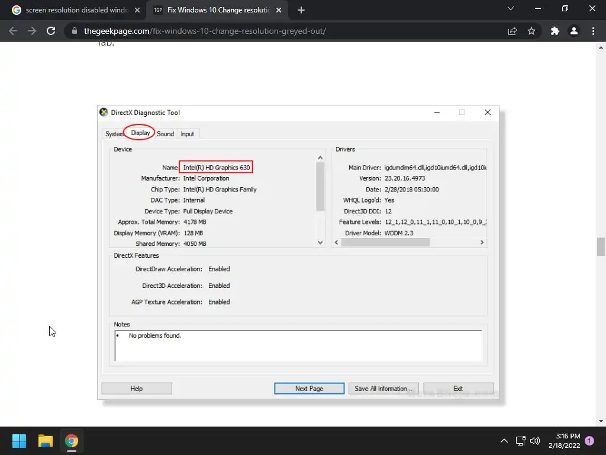Click WDDM 2.3 driver model value
The height and width of the screenshot is (455, 606).
pyautogui.click(x=399, y=233)
